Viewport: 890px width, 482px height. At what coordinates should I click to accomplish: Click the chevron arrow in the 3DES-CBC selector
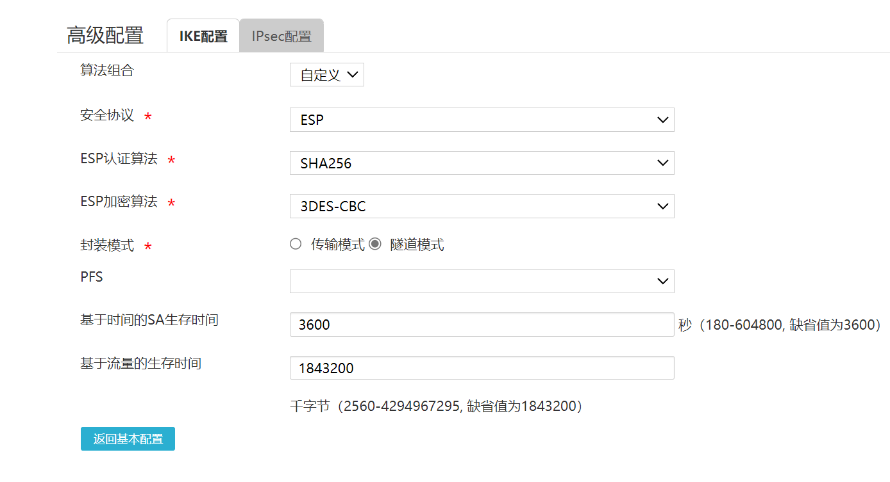tap(663, 206)
